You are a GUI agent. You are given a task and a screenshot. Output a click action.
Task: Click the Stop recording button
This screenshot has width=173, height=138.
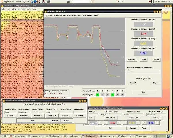155,83
